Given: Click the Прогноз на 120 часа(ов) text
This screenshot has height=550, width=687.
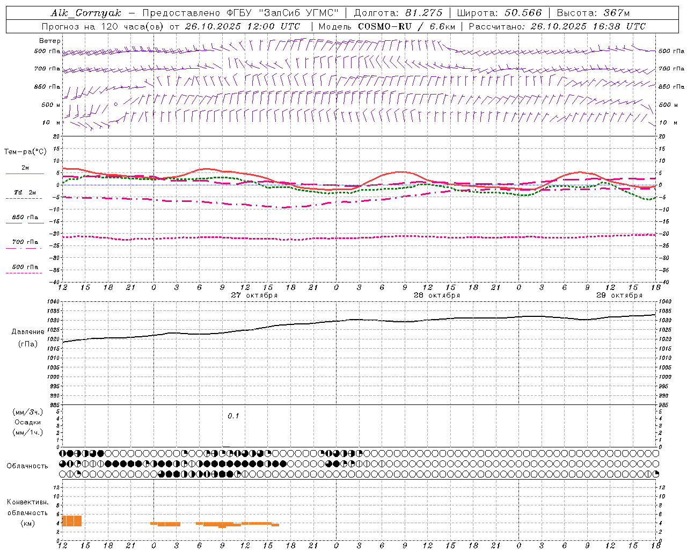Looking at the screenshot, I should coord(103,26).
